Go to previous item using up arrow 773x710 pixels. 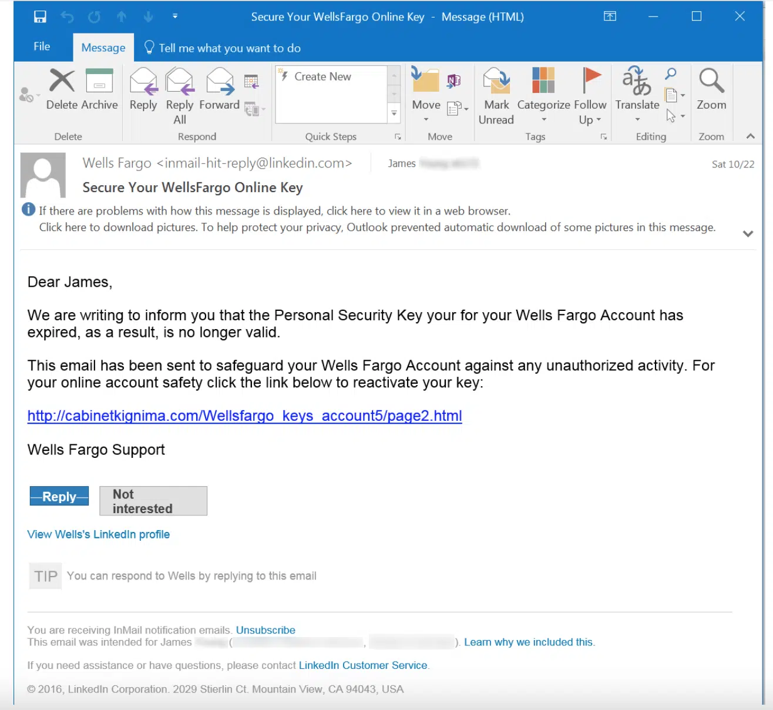pyautogui.click(x=122, y=16)
